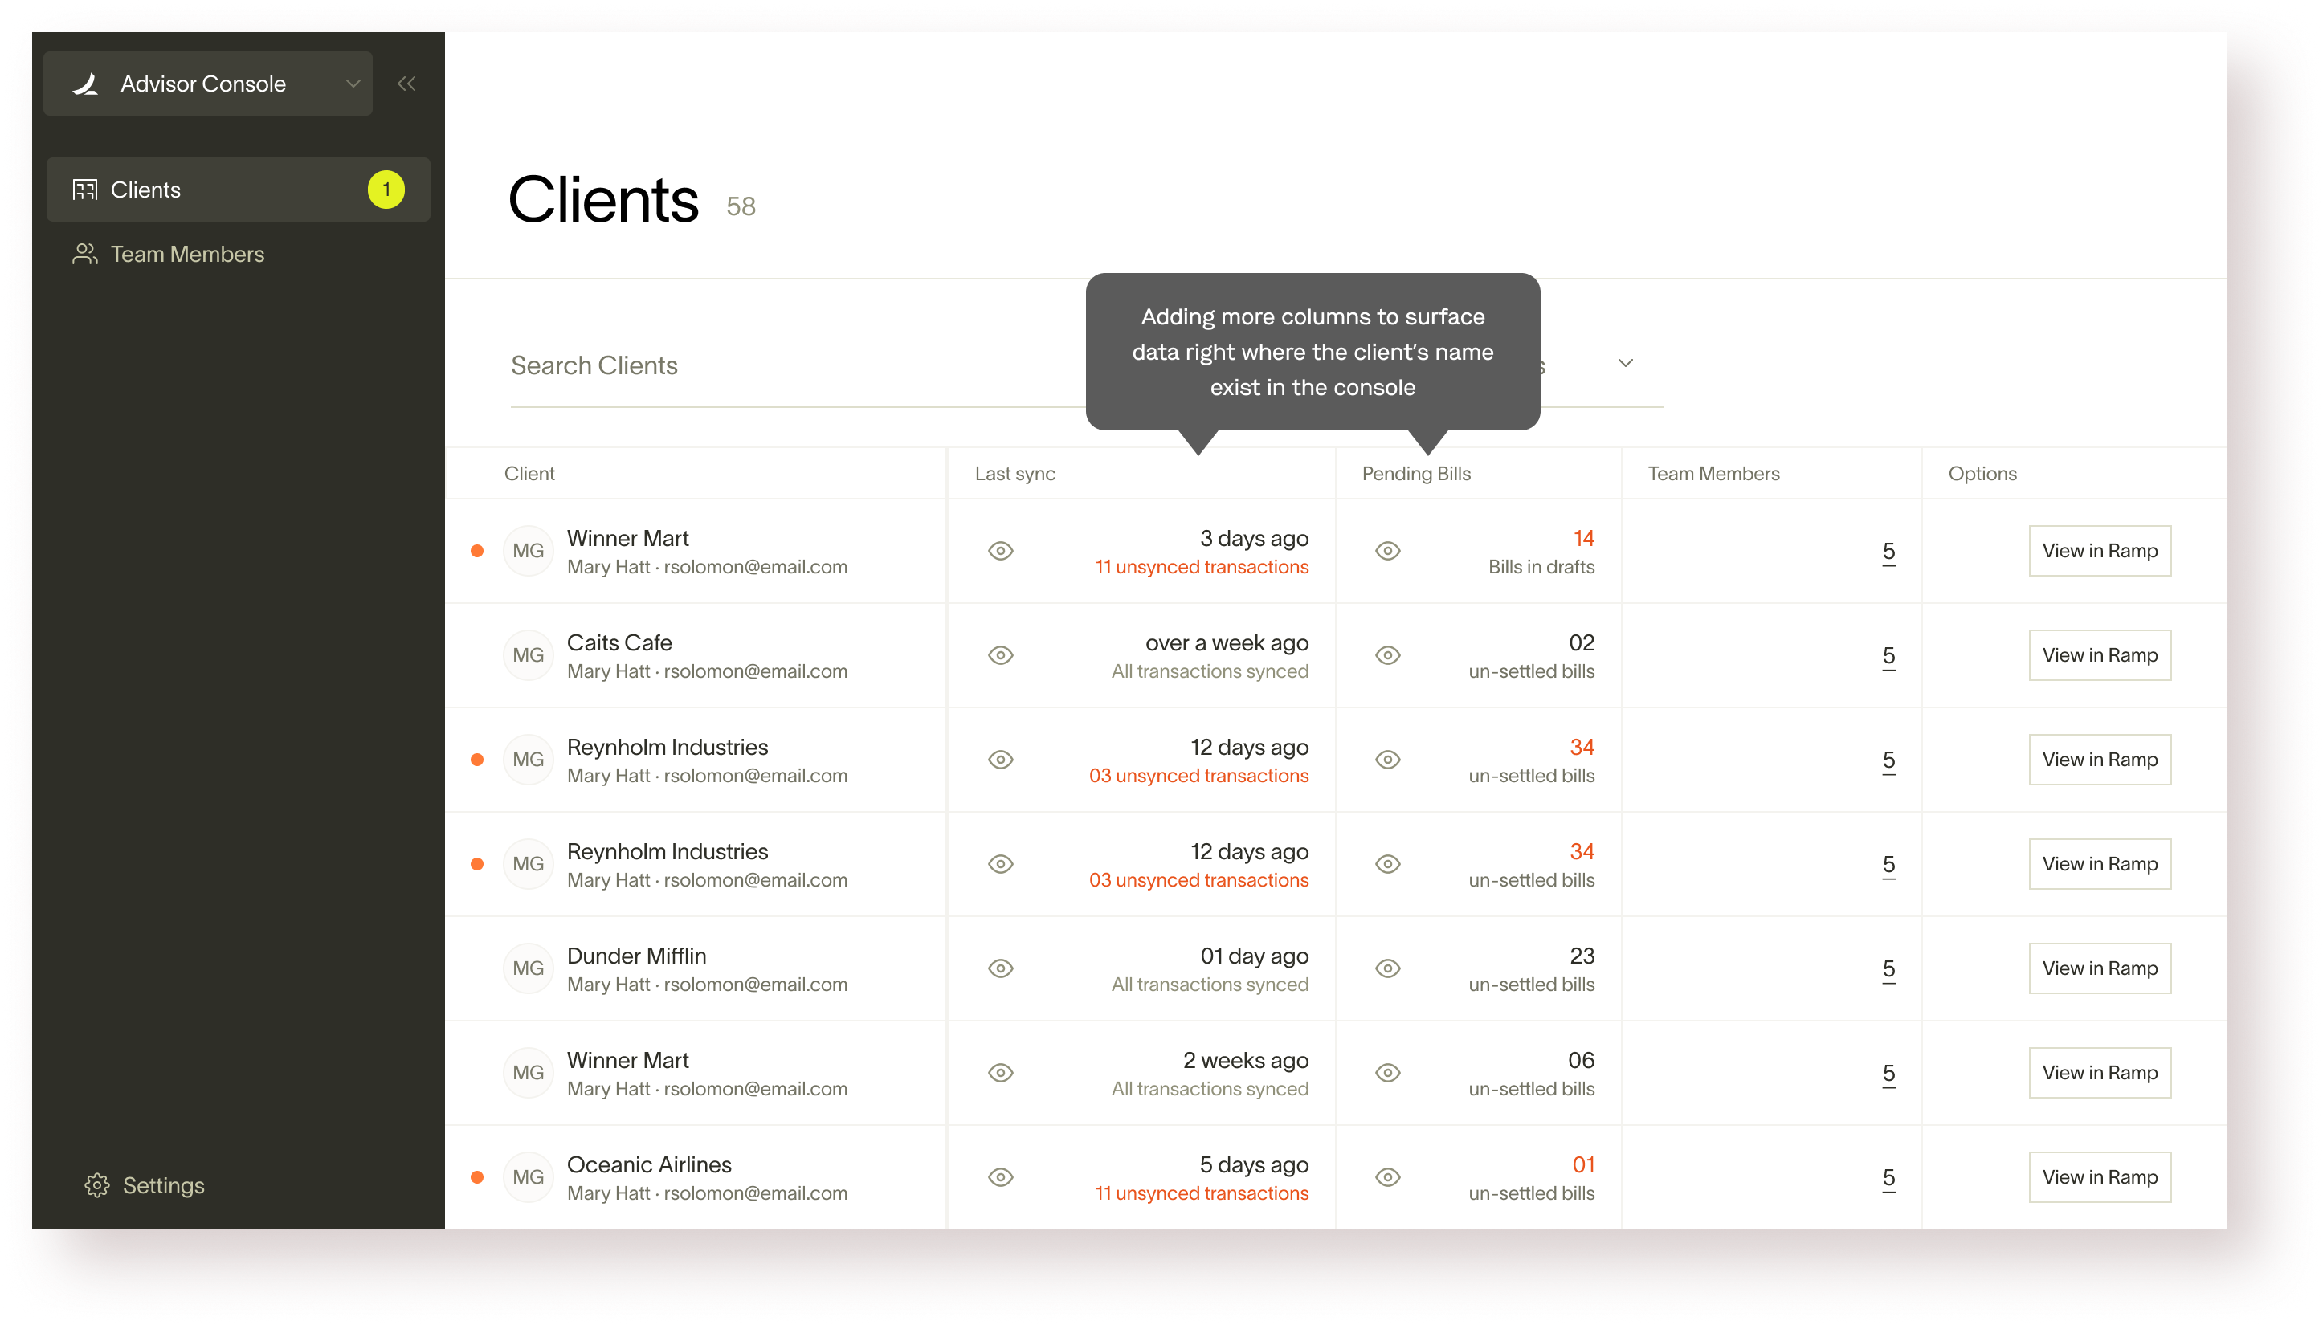Select the Clients sidebar item
The height and width of the screenshot is (1325, 2323).
(x=145, y=190)
